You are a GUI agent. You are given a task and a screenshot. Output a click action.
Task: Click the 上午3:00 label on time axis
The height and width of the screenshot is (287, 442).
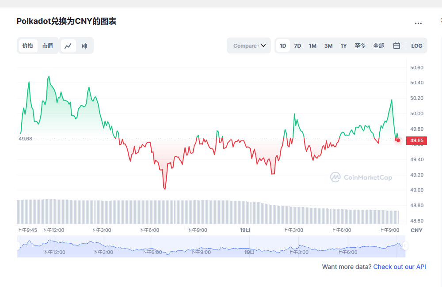[293, 230]
